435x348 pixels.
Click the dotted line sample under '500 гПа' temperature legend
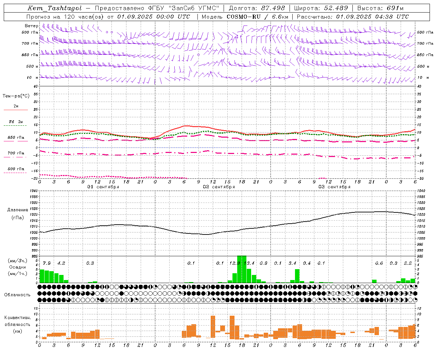point(15,173)
